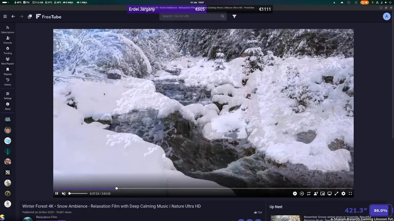Open audio tracks person-speaking icon

tap(316, 193)
